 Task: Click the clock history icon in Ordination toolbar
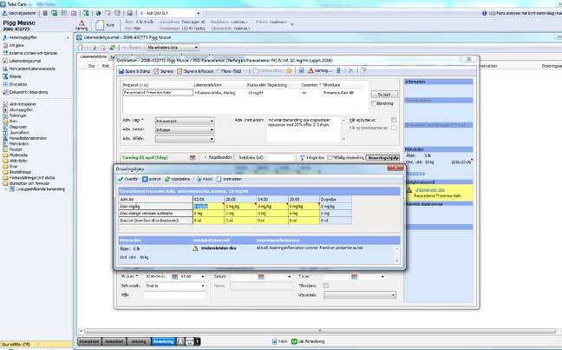click(x=363, y=70)
